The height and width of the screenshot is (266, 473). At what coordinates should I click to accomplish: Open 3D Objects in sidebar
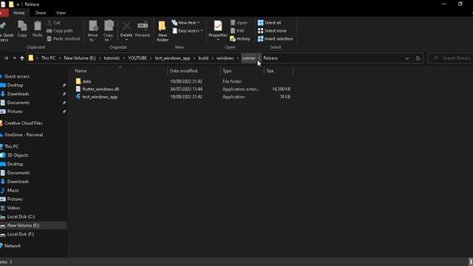tap(18, 155)
